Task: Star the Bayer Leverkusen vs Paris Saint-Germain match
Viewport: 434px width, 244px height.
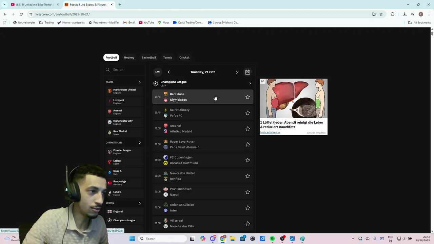Action: [x=248, y=144]
